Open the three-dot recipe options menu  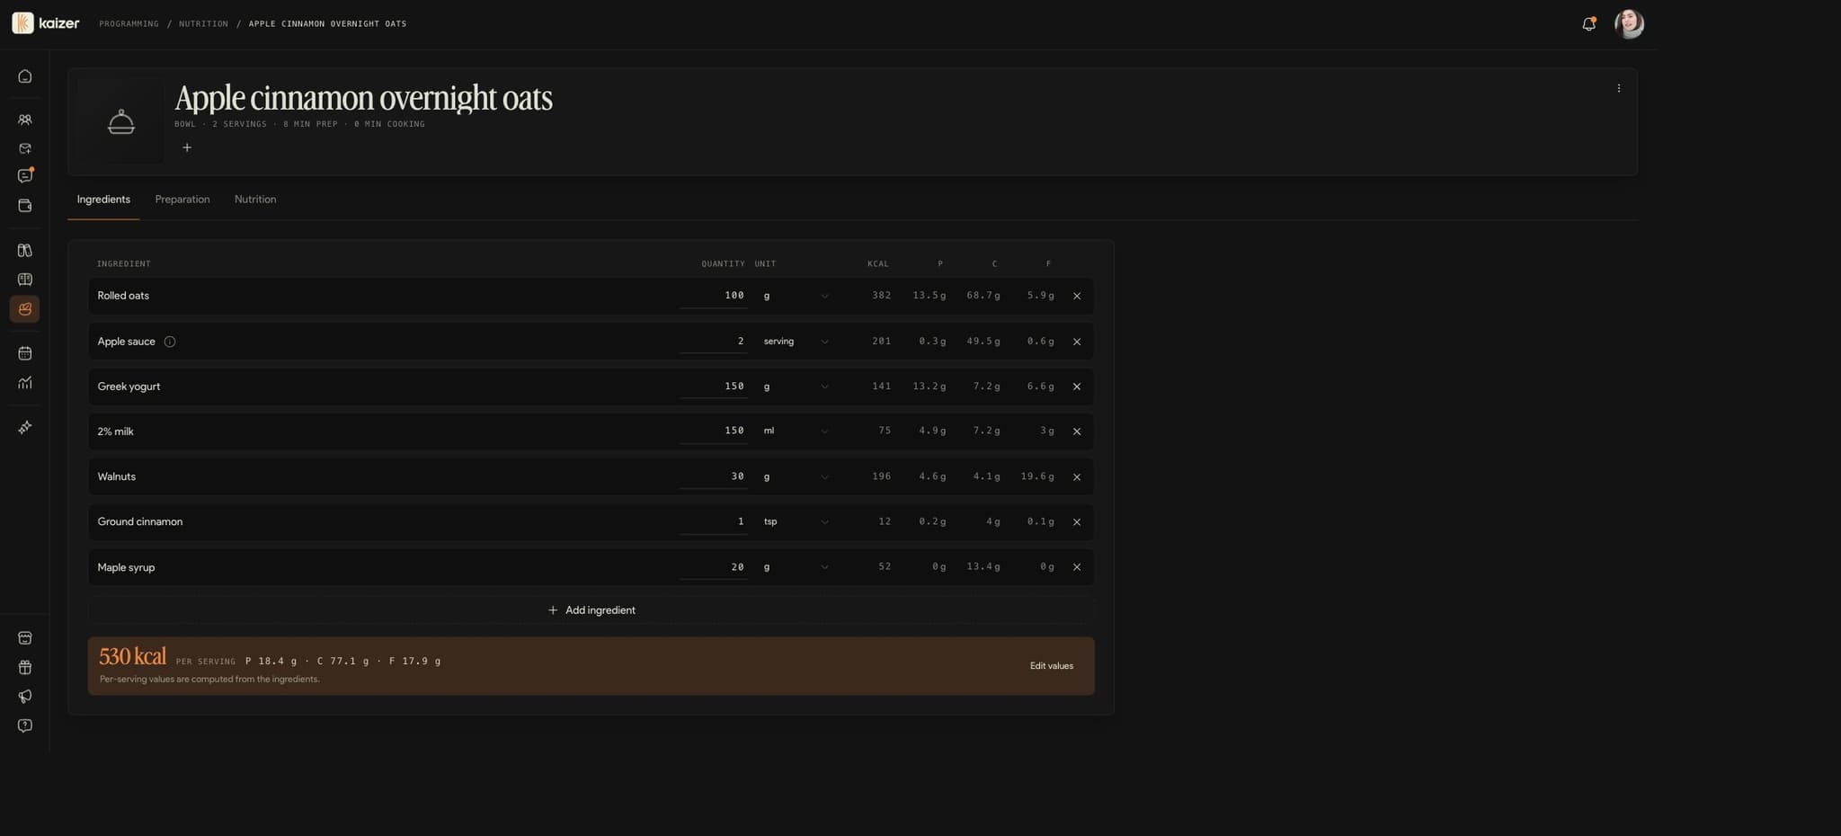1619,88
